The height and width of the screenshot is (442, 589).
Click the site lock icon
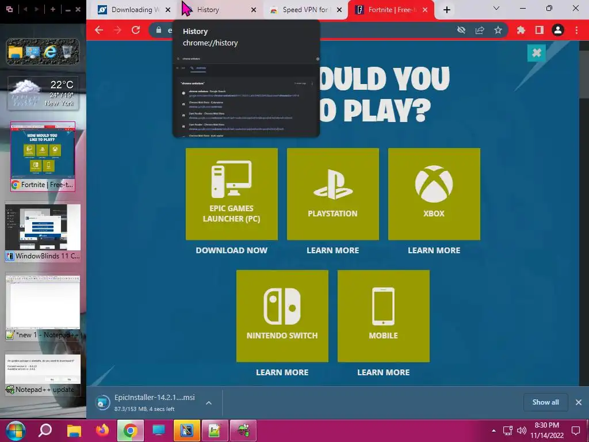pos(159,30)
